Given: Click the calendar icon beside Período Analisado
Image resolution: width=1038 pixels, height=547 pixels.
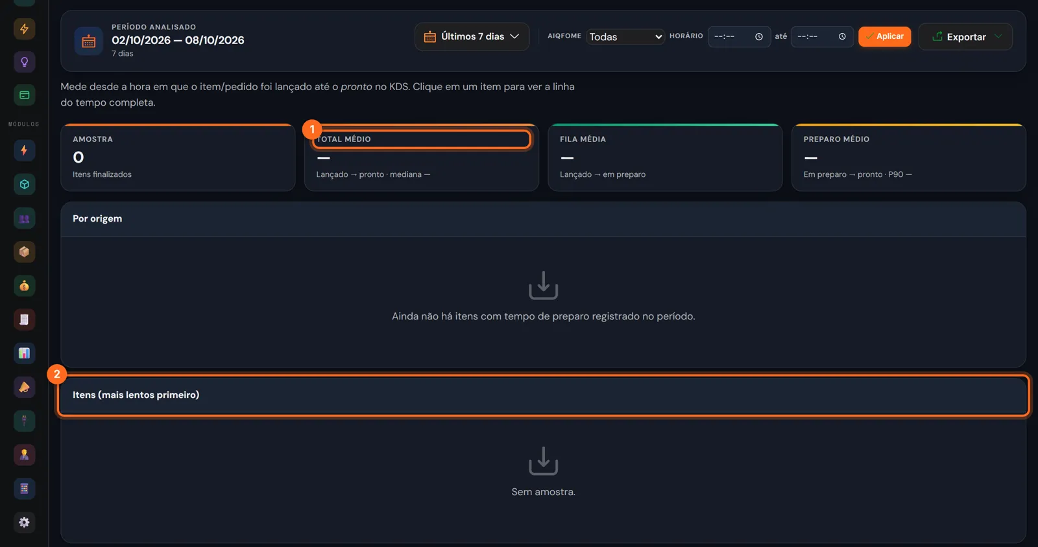Looking at the screenshot, I should [x=89, y=41].
